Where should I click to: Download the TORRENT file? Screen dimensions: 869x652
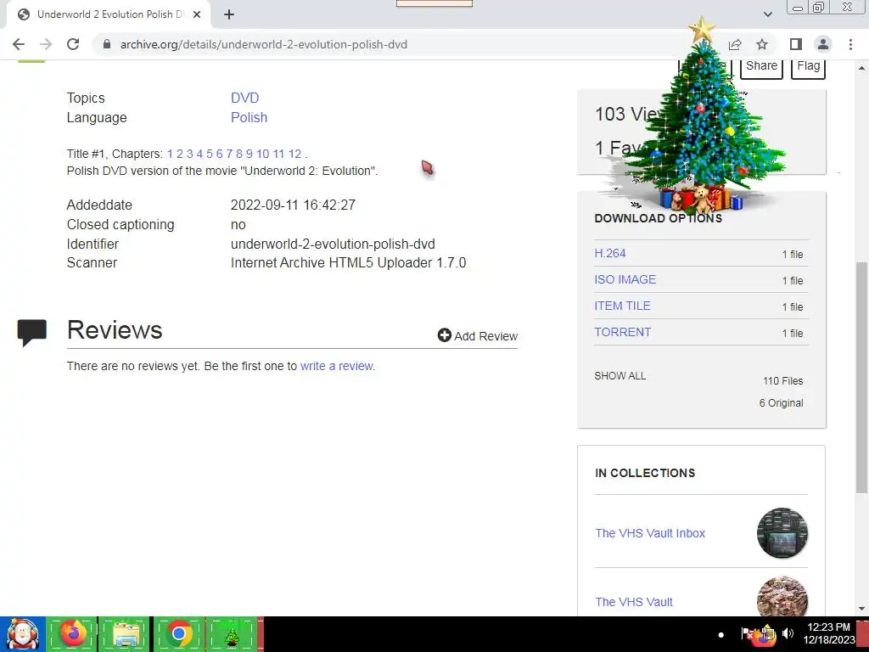point(622,332)
